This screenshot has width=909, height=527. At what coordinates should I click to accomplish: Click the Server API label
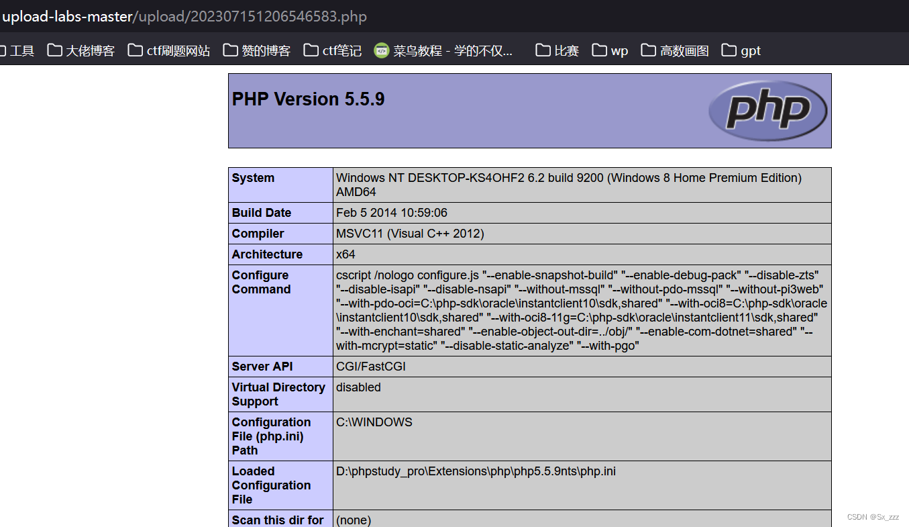(262, 367)
